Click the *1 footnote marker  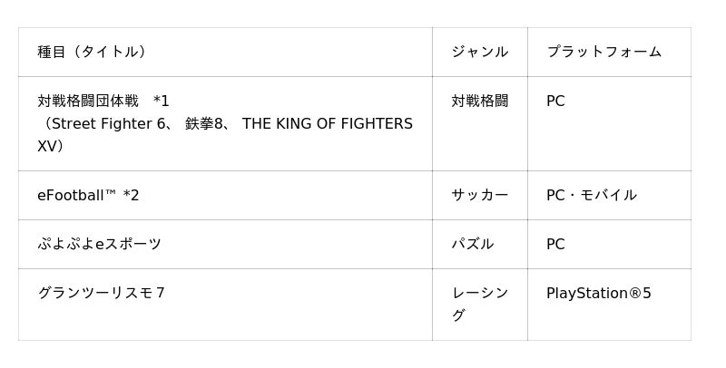point(162,101)
